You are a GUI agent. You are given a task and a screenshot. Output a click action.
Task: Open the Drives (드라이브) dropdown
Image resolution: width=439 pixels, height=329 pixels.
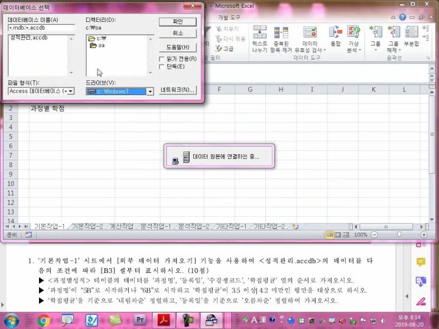pos(150,92)
